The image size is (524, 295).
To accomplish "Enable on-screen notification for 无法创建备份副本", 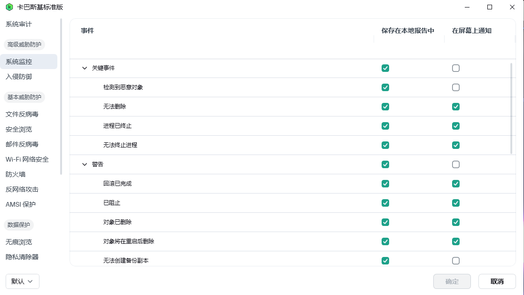I will (456, 261).
